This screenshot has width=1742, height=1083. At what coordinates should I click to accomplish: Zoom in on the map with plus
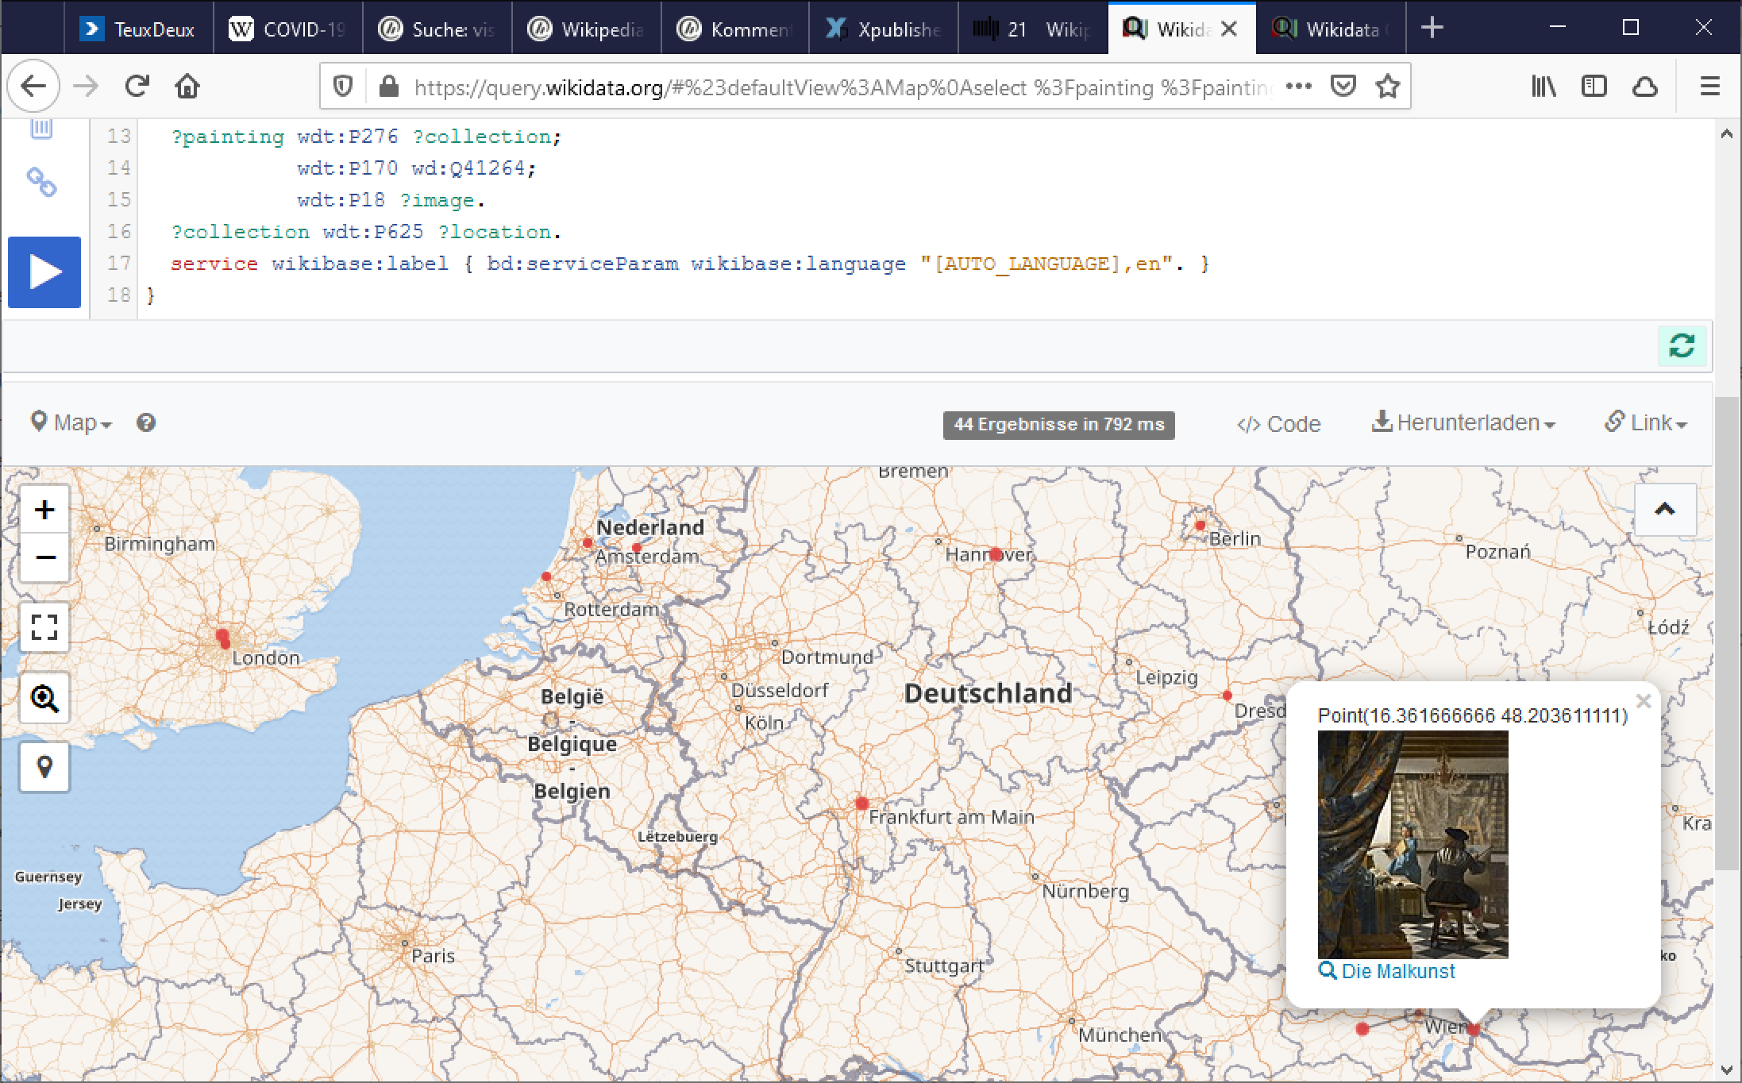point(44,510)
